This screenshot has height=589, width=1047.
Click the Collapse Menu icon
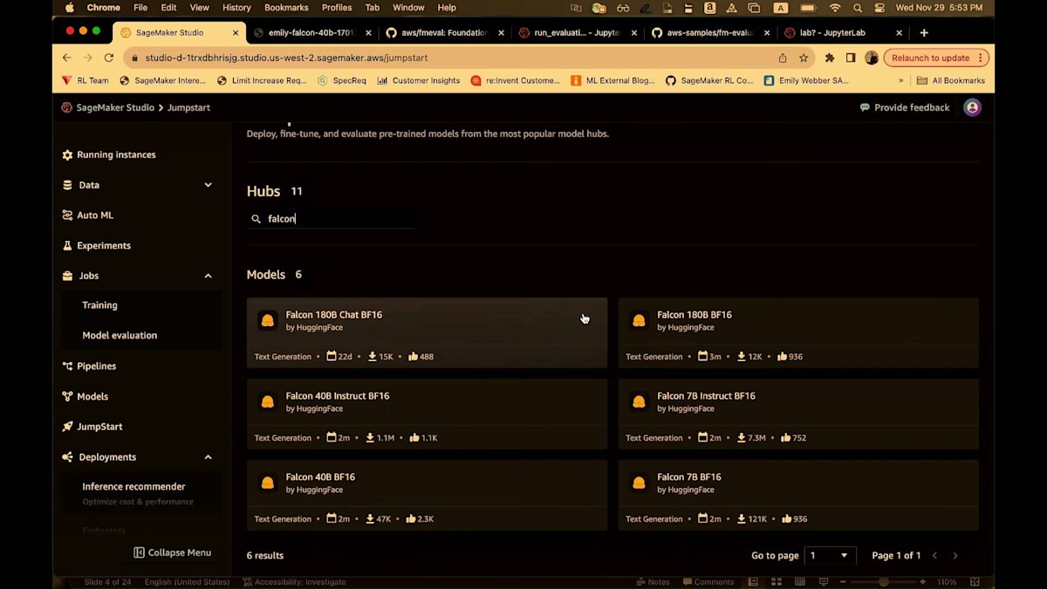pos(139,552)
